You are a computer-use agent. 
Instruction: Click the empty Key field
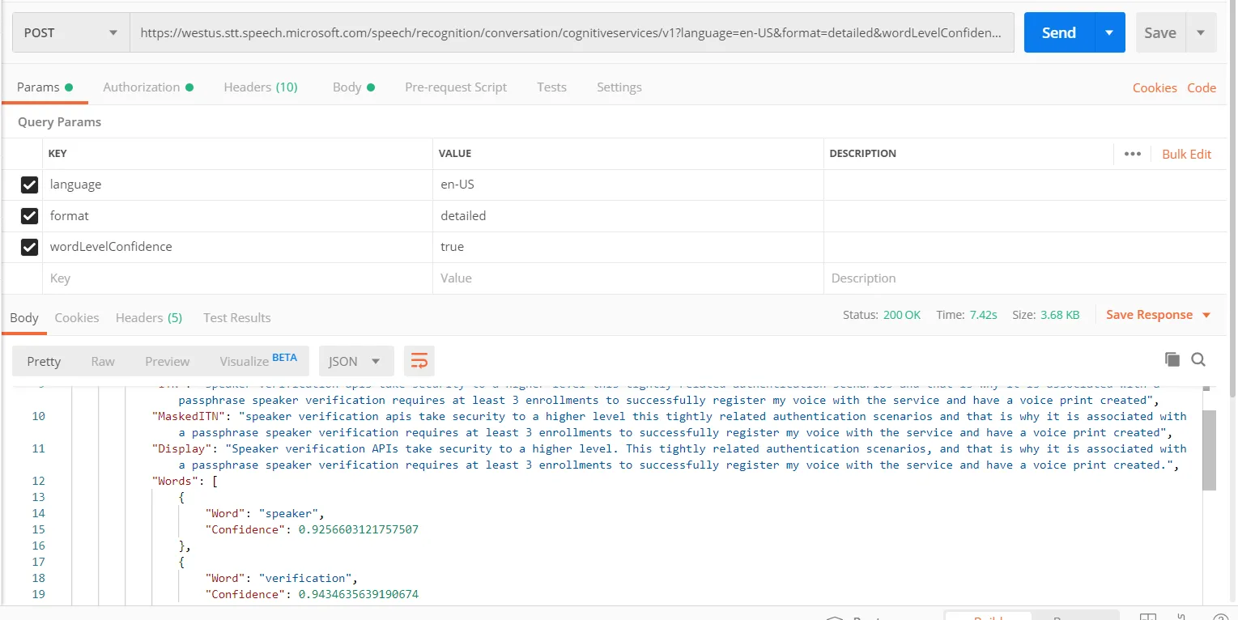(237, 278)
